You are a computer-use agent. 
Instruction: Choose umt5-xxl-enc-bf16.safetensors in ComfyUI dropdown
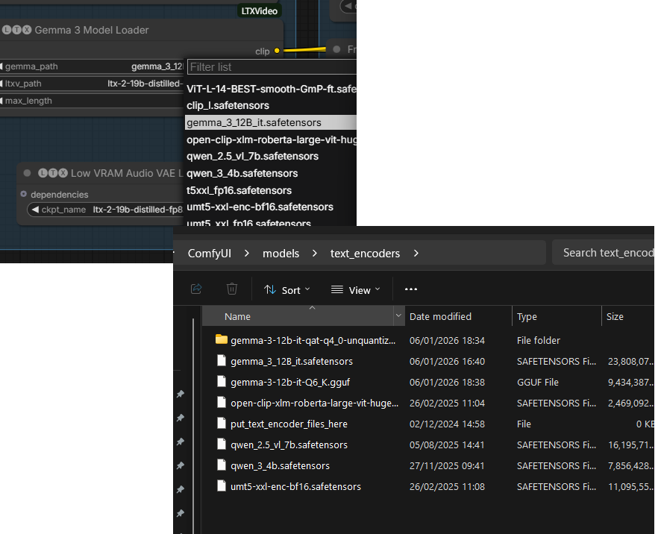271,207
